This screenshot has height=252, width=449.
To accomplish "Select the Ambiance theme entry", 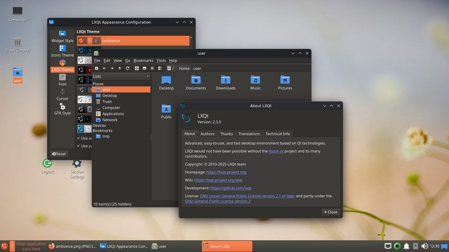I will click(133, 40).
